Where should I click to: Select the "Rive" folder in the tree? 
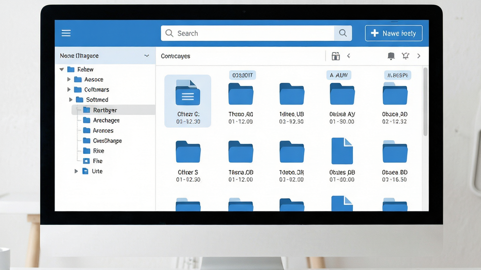[99, 151]
